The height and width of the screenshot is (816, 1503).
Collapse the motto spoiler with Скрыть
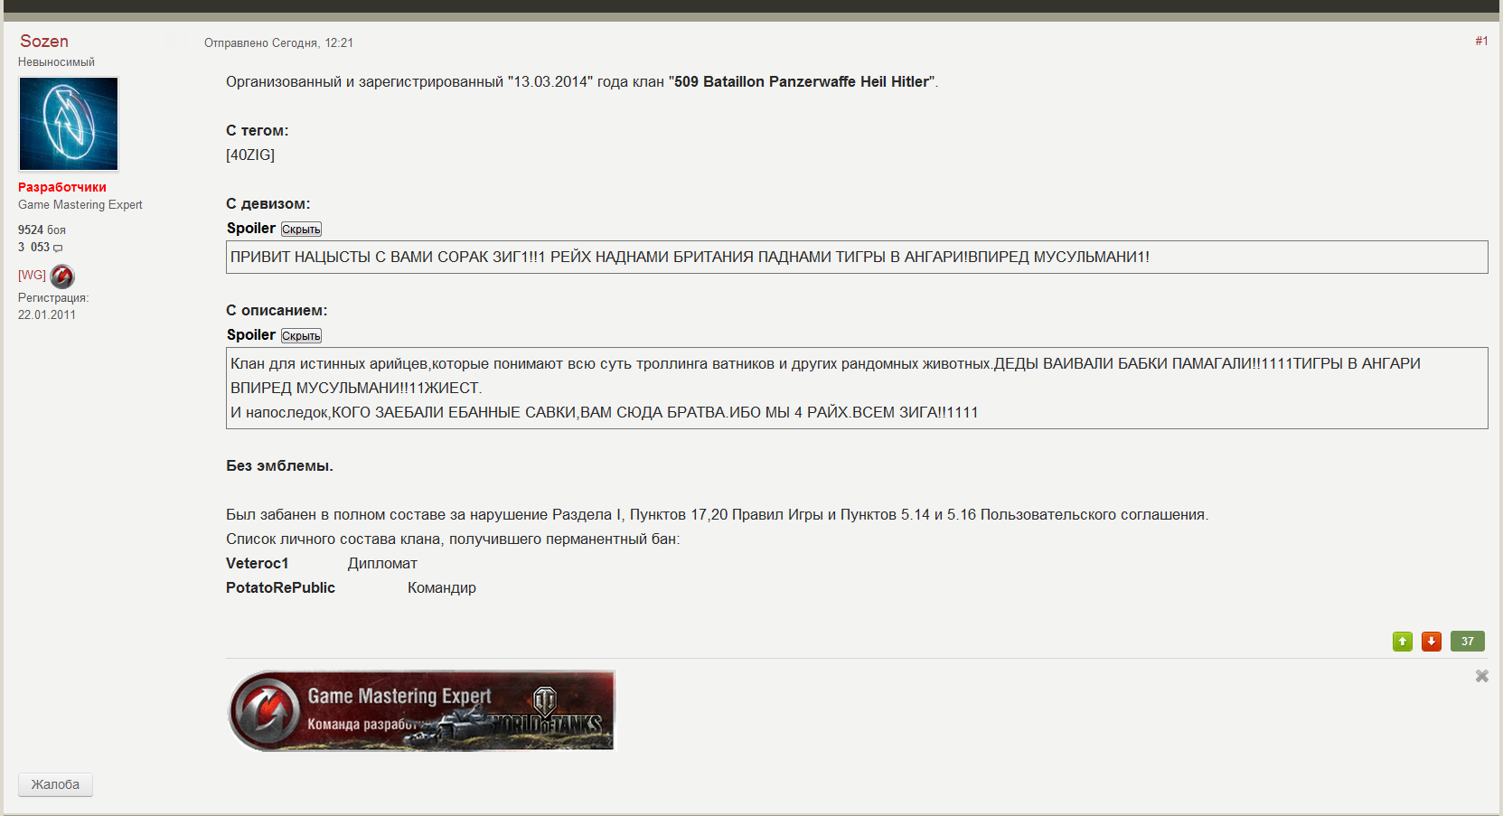(301, 230)
